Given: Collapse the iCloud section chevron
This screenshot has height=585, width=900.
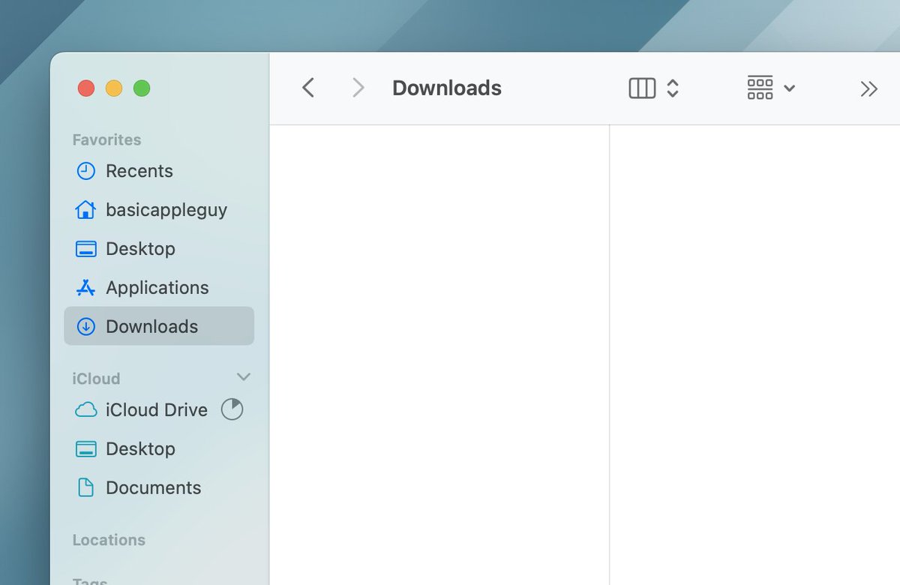Looking at the screenshot, I should 243,376.
